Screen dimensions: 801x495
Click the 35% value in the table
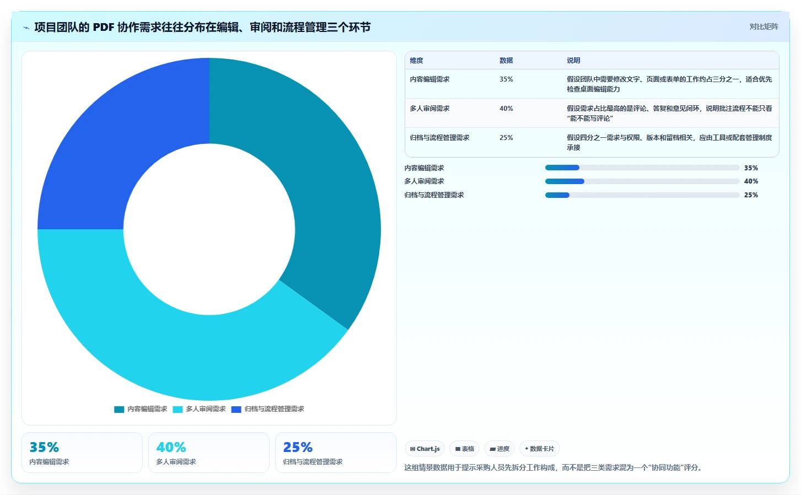tap(506, 79)
